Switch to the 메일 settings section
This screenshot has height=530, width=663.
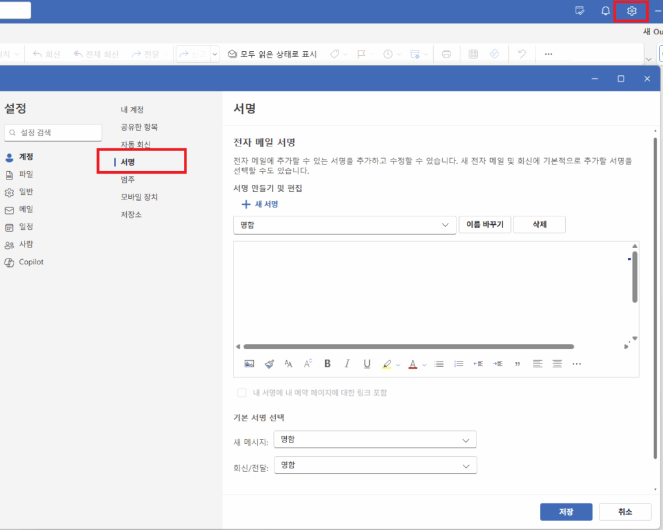(26, 209)
